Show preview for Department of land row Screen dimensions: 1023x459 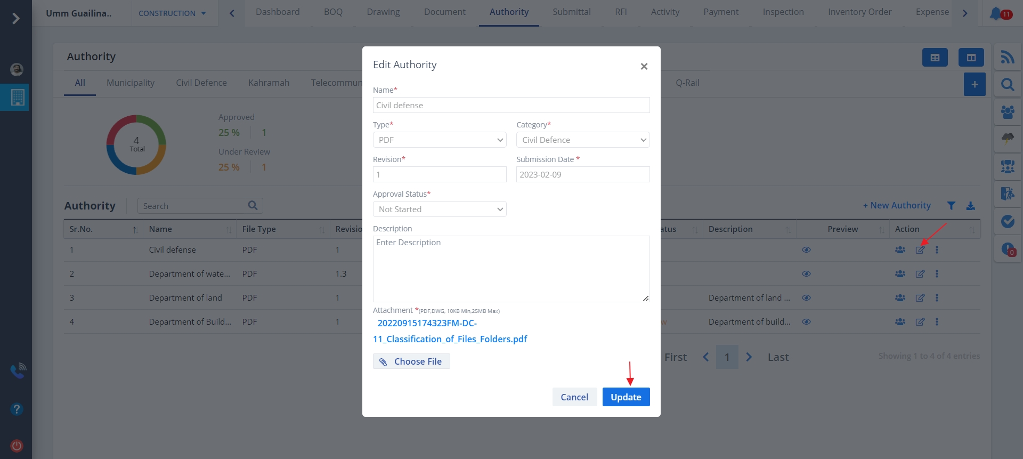tap(806, 298)
